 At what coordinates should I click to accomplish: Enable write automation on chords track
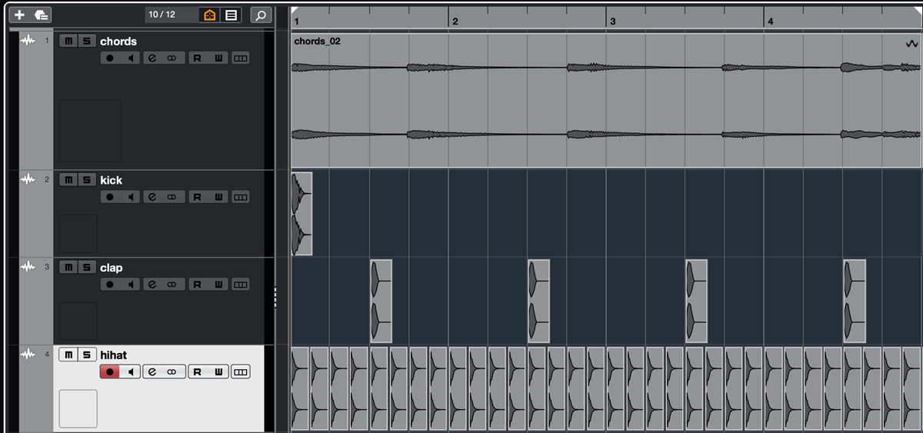pyautogui.click(x=218, y=58)
